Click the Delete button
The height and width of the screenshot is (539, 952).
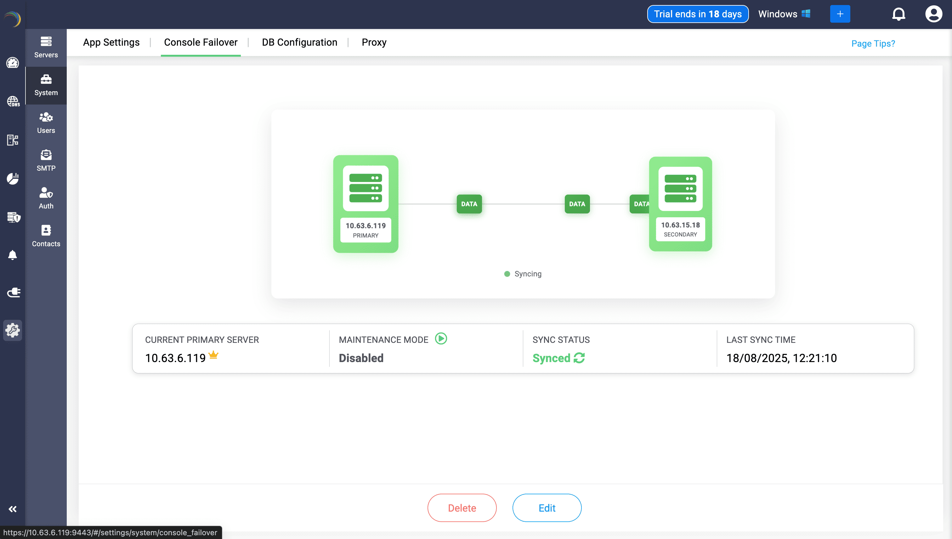click(x=462, y=508)
